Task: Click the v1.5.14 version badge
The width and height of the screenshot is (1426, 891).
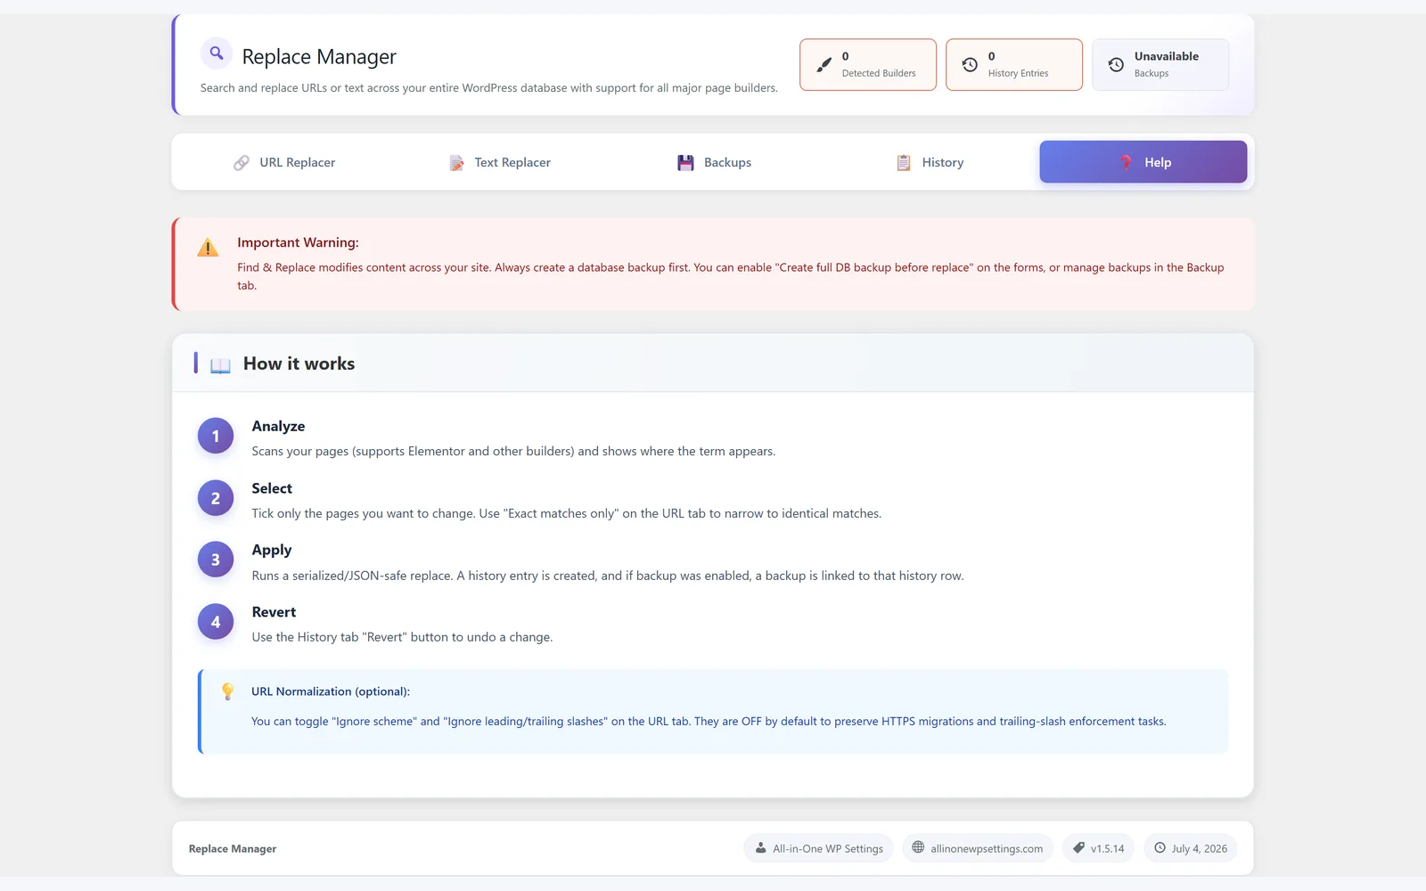Action: [1098, 848]
